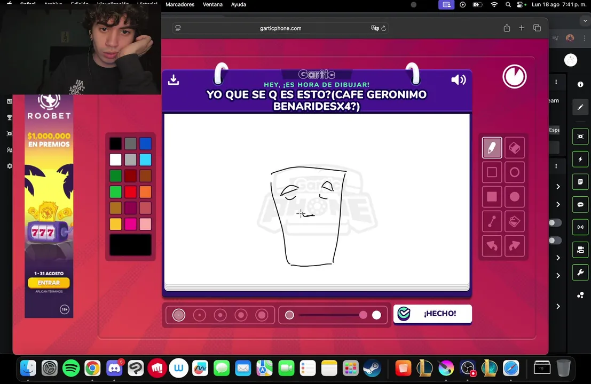Click Chrome tab search down-arrow
The width and height of the screenshot is (591, 384).
click(x=585, y=20)
